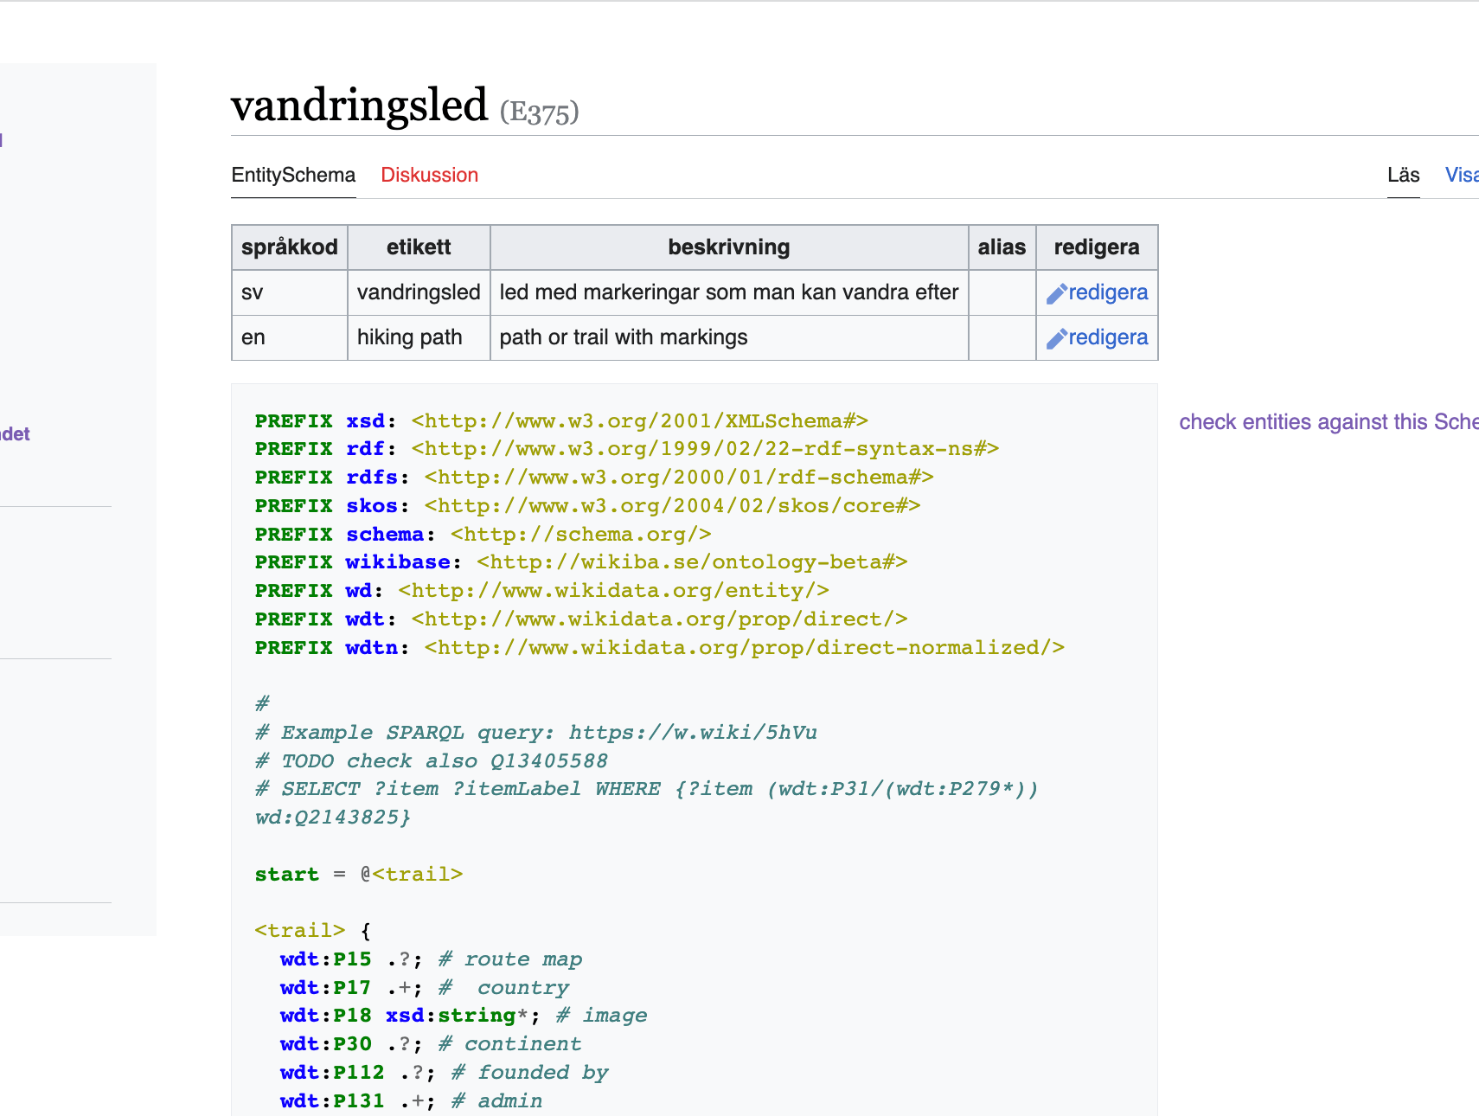Click the hiking path label cell
The height and width of the screenshot is (1116, 1479).
(x=409, y=337)
